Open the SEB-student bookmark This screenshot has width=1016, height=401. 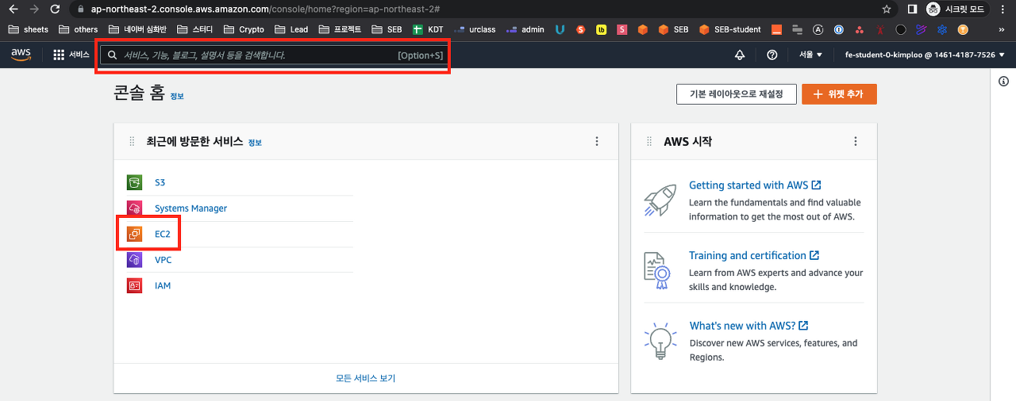click(730, 29)
